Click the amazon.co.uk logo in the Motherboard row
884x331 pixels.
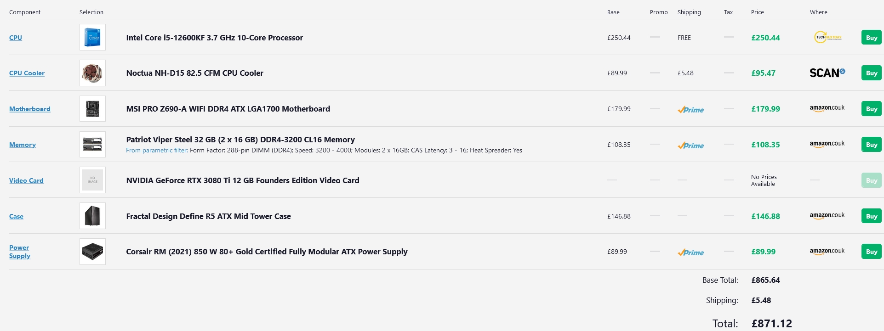coord(827,108)
